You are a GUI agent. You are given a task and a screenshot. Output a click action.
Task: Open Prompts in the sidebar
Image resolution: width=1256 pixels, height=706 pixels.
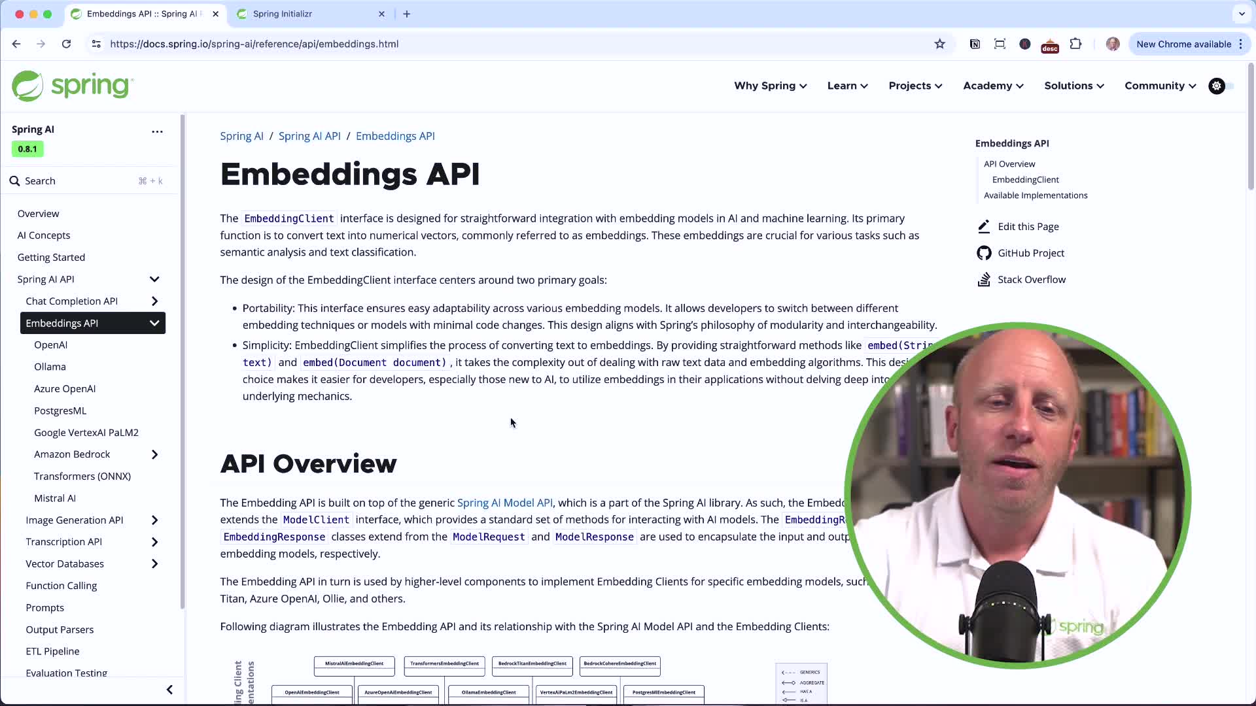click(x=44, y=608)
